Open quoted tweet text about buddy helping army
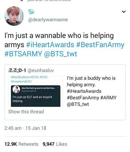 pos(92,91)
